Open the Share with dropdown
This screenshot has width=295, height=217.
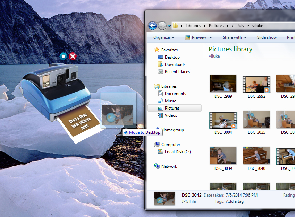coord(235,37)
